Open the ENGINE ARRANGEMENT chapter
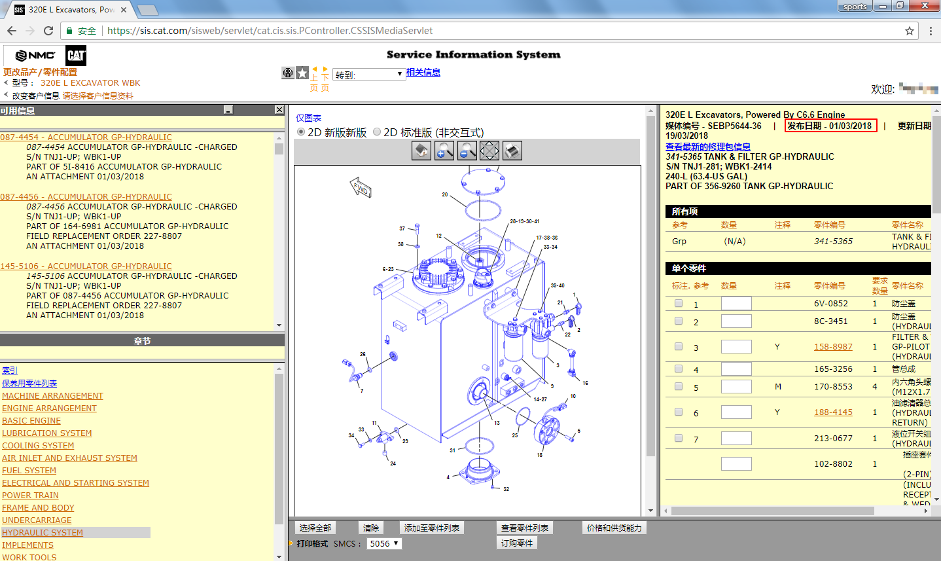This screenshot has width=941, height=561. 49,408
